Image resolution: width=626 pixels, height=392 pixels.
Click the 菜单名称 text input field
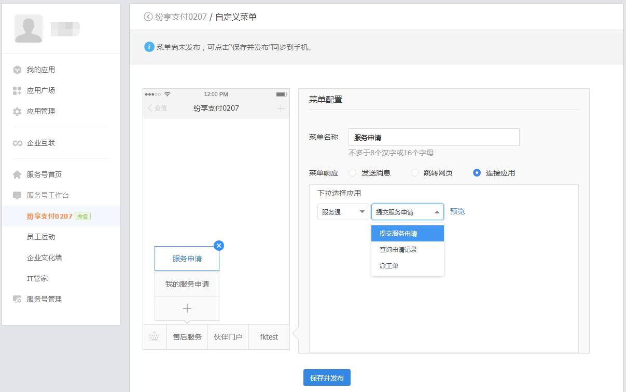pyautogui.click(x=434, y=138)
